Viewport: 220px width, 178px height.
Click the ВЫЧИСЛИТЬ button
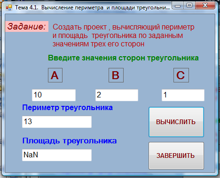pos(176,122)
